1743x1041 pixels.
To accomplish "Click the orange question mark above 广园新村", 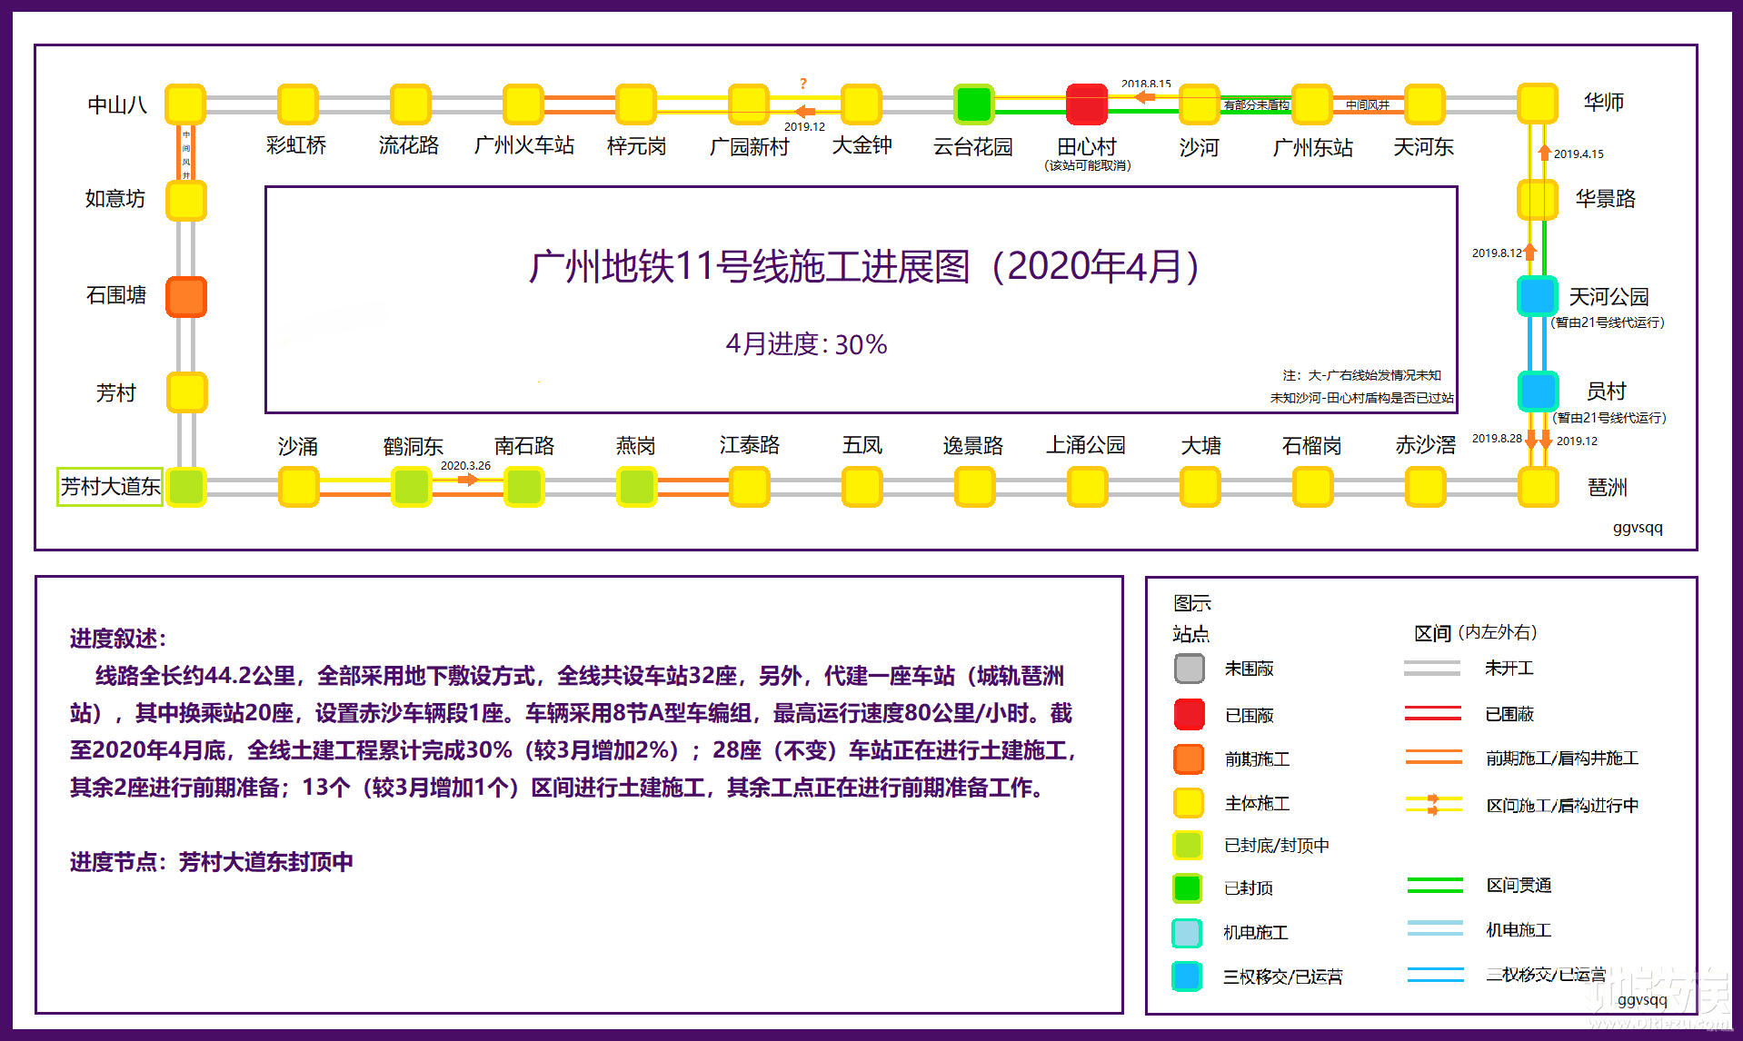I will pyautogui.click(x=803, y=84).
